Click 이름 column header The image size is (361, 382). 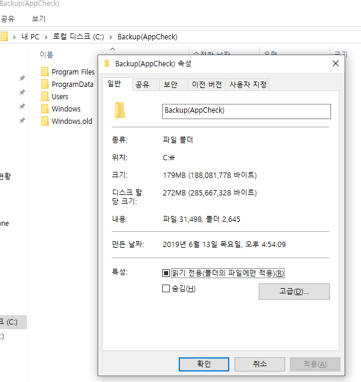(46, 55)
